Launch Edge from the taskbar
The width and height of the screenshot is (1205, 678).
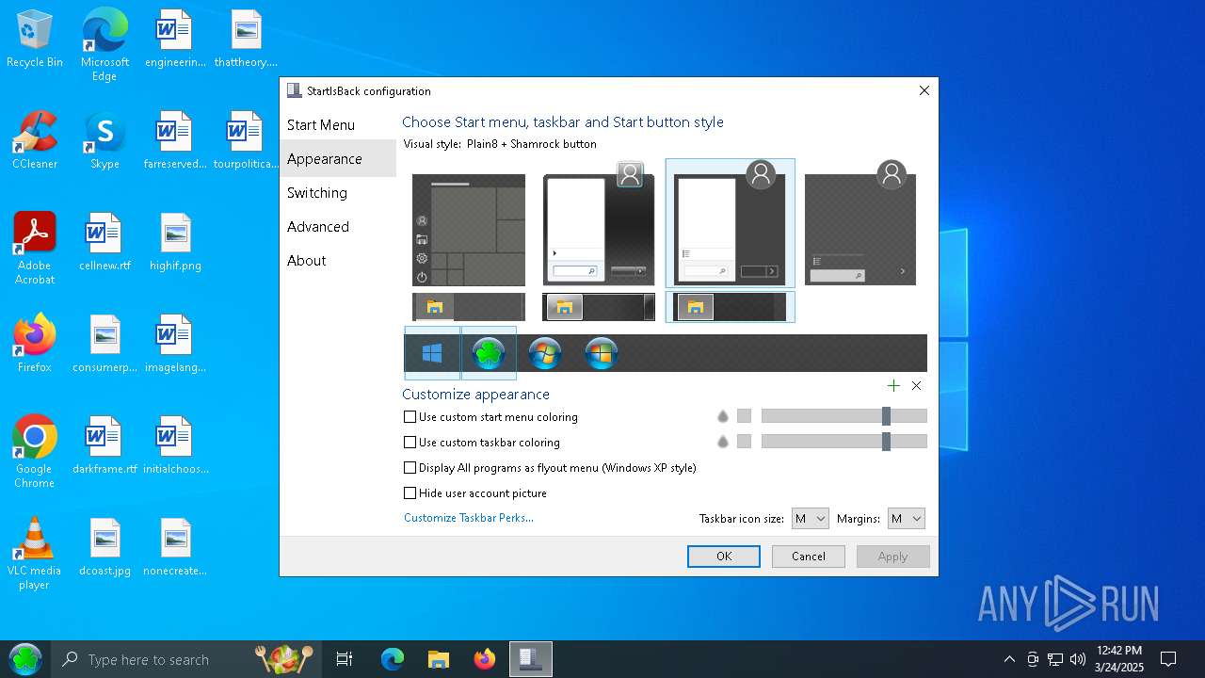[x=393, y=659]
